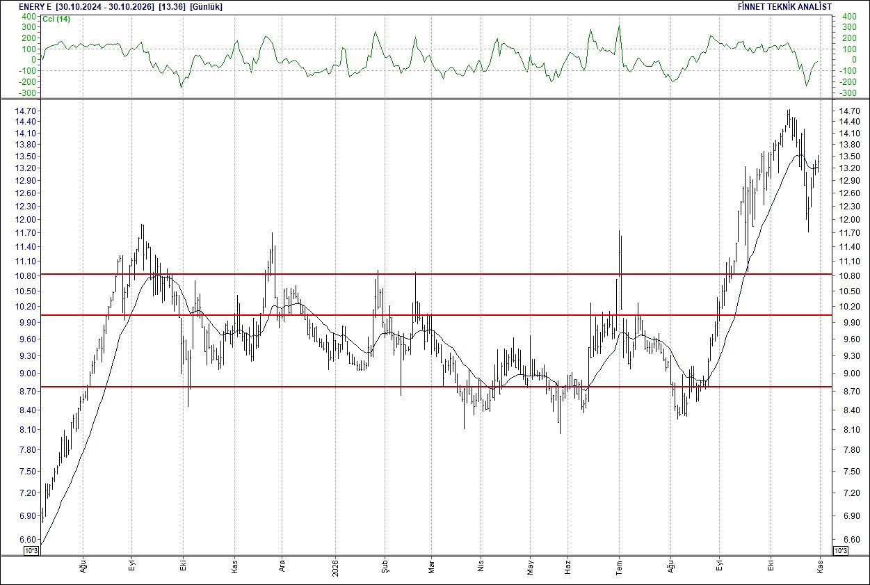Click "-100" on the left CCI axis
The width and height of the screenshot is (870, 585).
(29, 71)
